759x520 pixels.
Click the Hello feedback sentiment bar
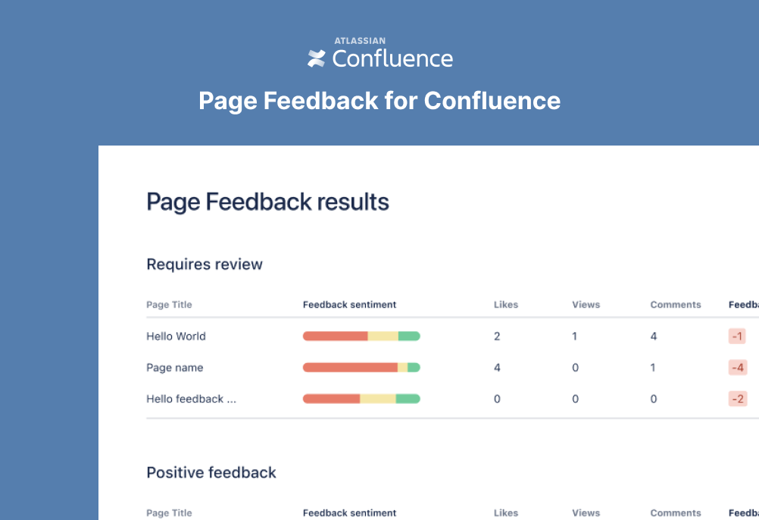(361, 399)
